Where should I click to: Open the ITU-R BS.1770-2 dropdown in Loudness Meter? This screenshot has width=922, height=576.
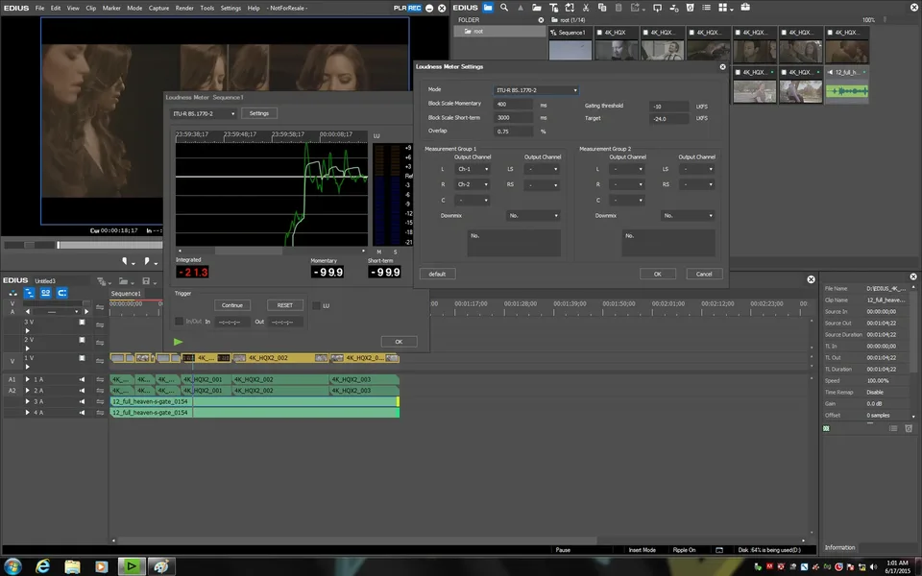point(203,113)
